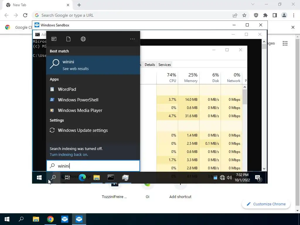The image size is (300, 225).
Task: Click the Sandbox clock showing 7:32 PM
Action: (x=242, y=177)
